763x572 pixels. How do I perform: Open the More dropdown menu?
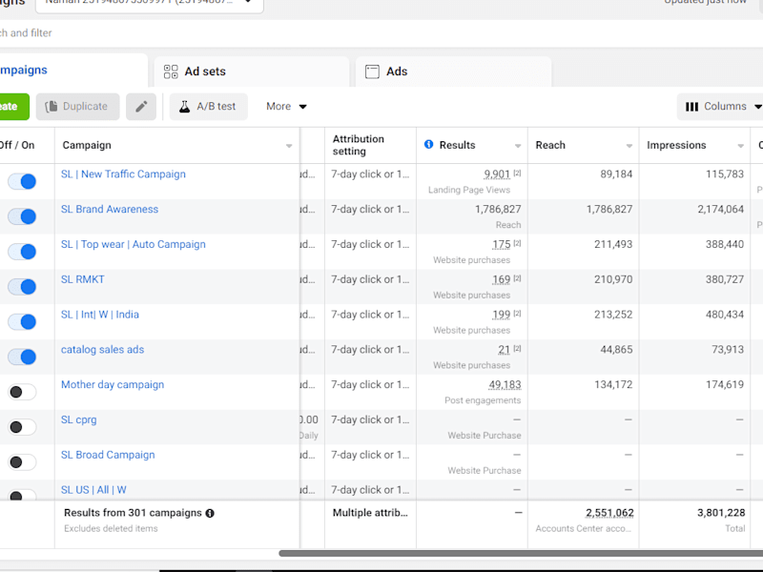pos(286,107)
